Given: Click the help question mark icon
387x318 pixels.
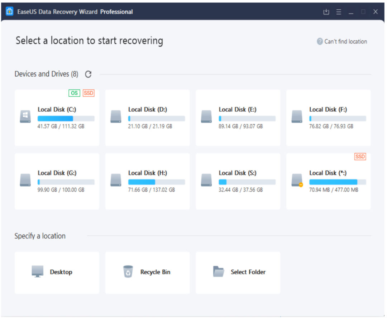Looking at the screenshot, I should coord(320,42).
